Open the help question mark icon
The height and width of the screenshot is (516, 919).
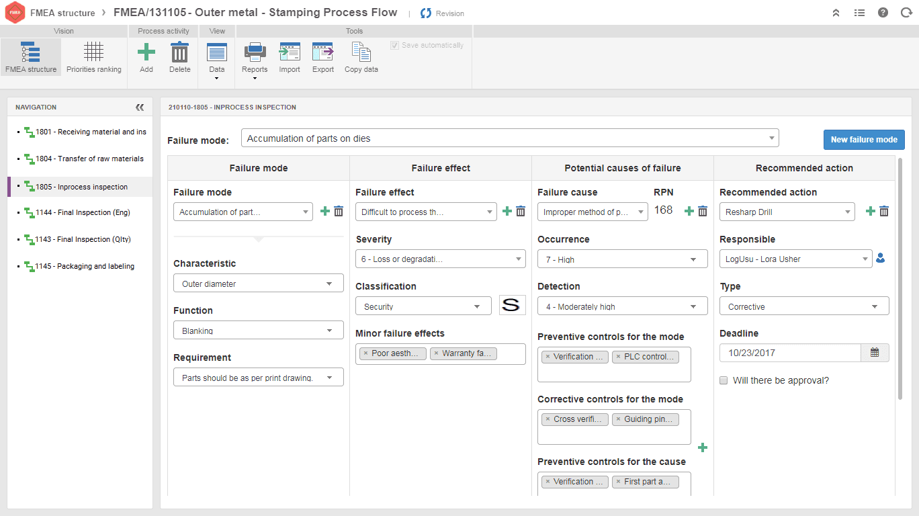coord(883,13)
